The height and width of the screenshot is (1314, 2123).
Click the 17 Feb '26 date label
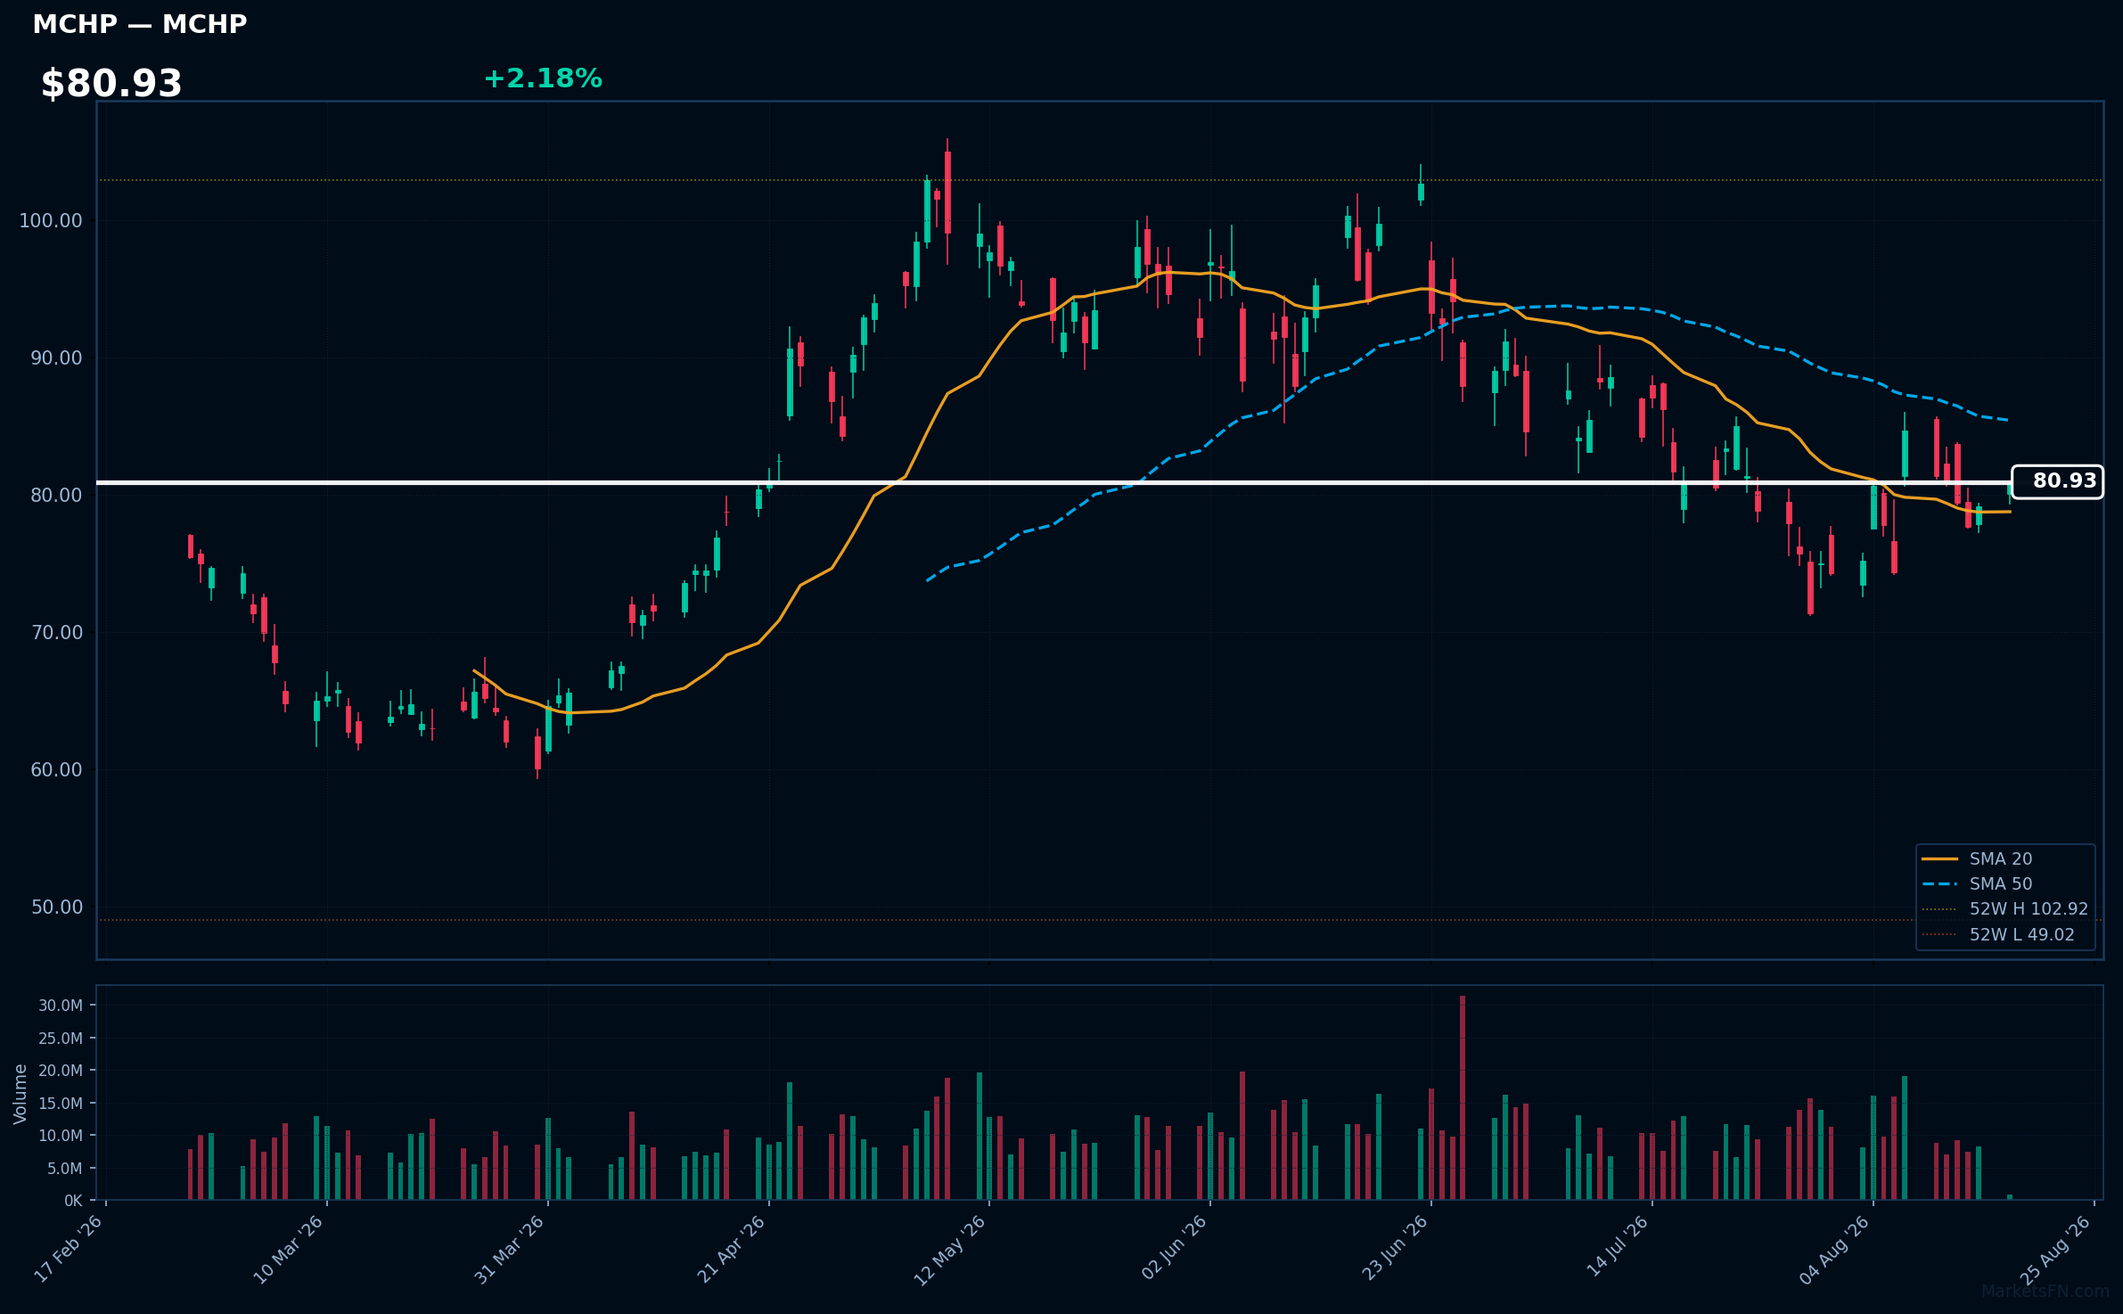(x=68, y=1248)
